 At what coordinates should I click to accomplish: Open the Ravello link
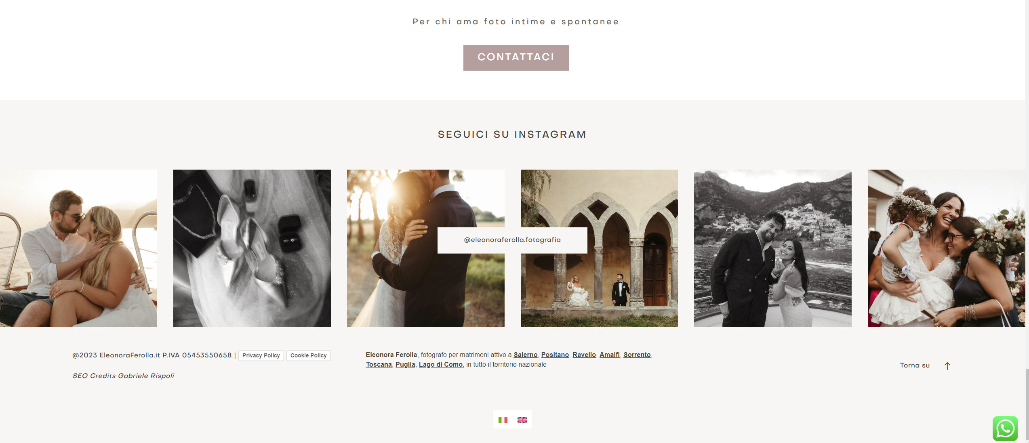pyautogui.click(x=584, y=355)
